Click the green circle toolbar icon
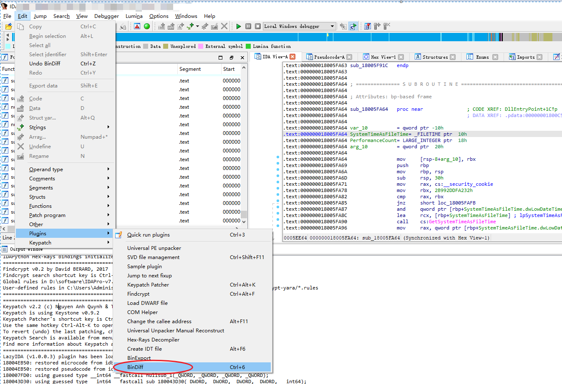The width and height of the screenshot is (562, 384). [147, 26]
